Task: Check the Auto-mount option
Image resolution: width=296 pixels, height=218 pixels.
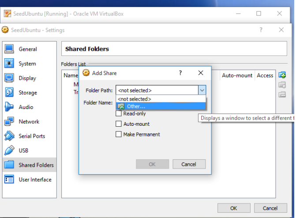Action: [119, 124]
